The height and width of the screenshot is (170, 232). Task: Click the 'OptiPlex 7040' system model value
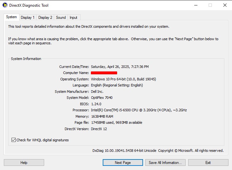(102, 98)
